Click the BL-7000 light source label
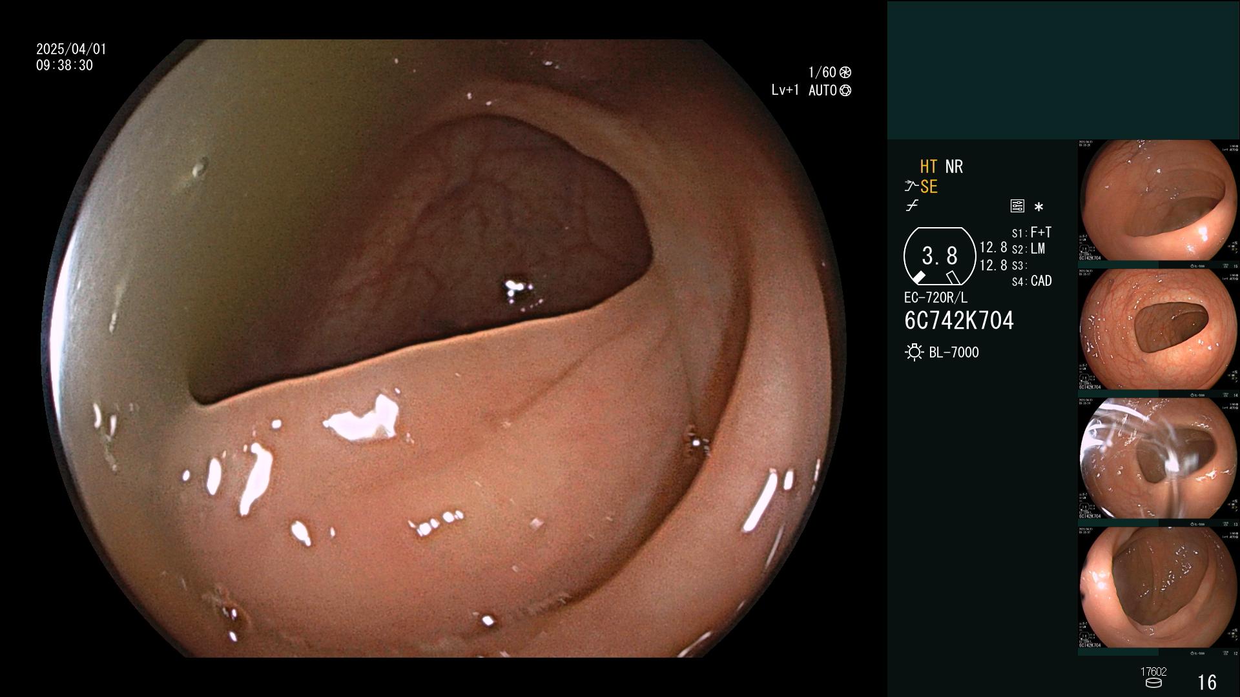This screenshot has width=1240, height=697. tap(954, 352)
